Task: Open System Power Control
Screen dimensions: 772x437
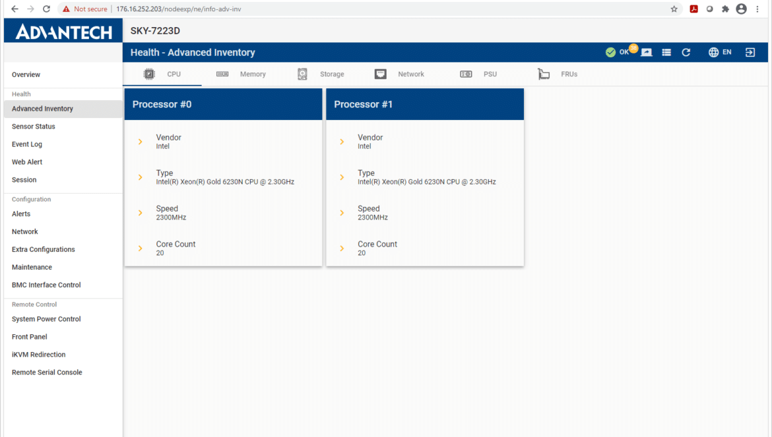Action: (x=63, y=319)
